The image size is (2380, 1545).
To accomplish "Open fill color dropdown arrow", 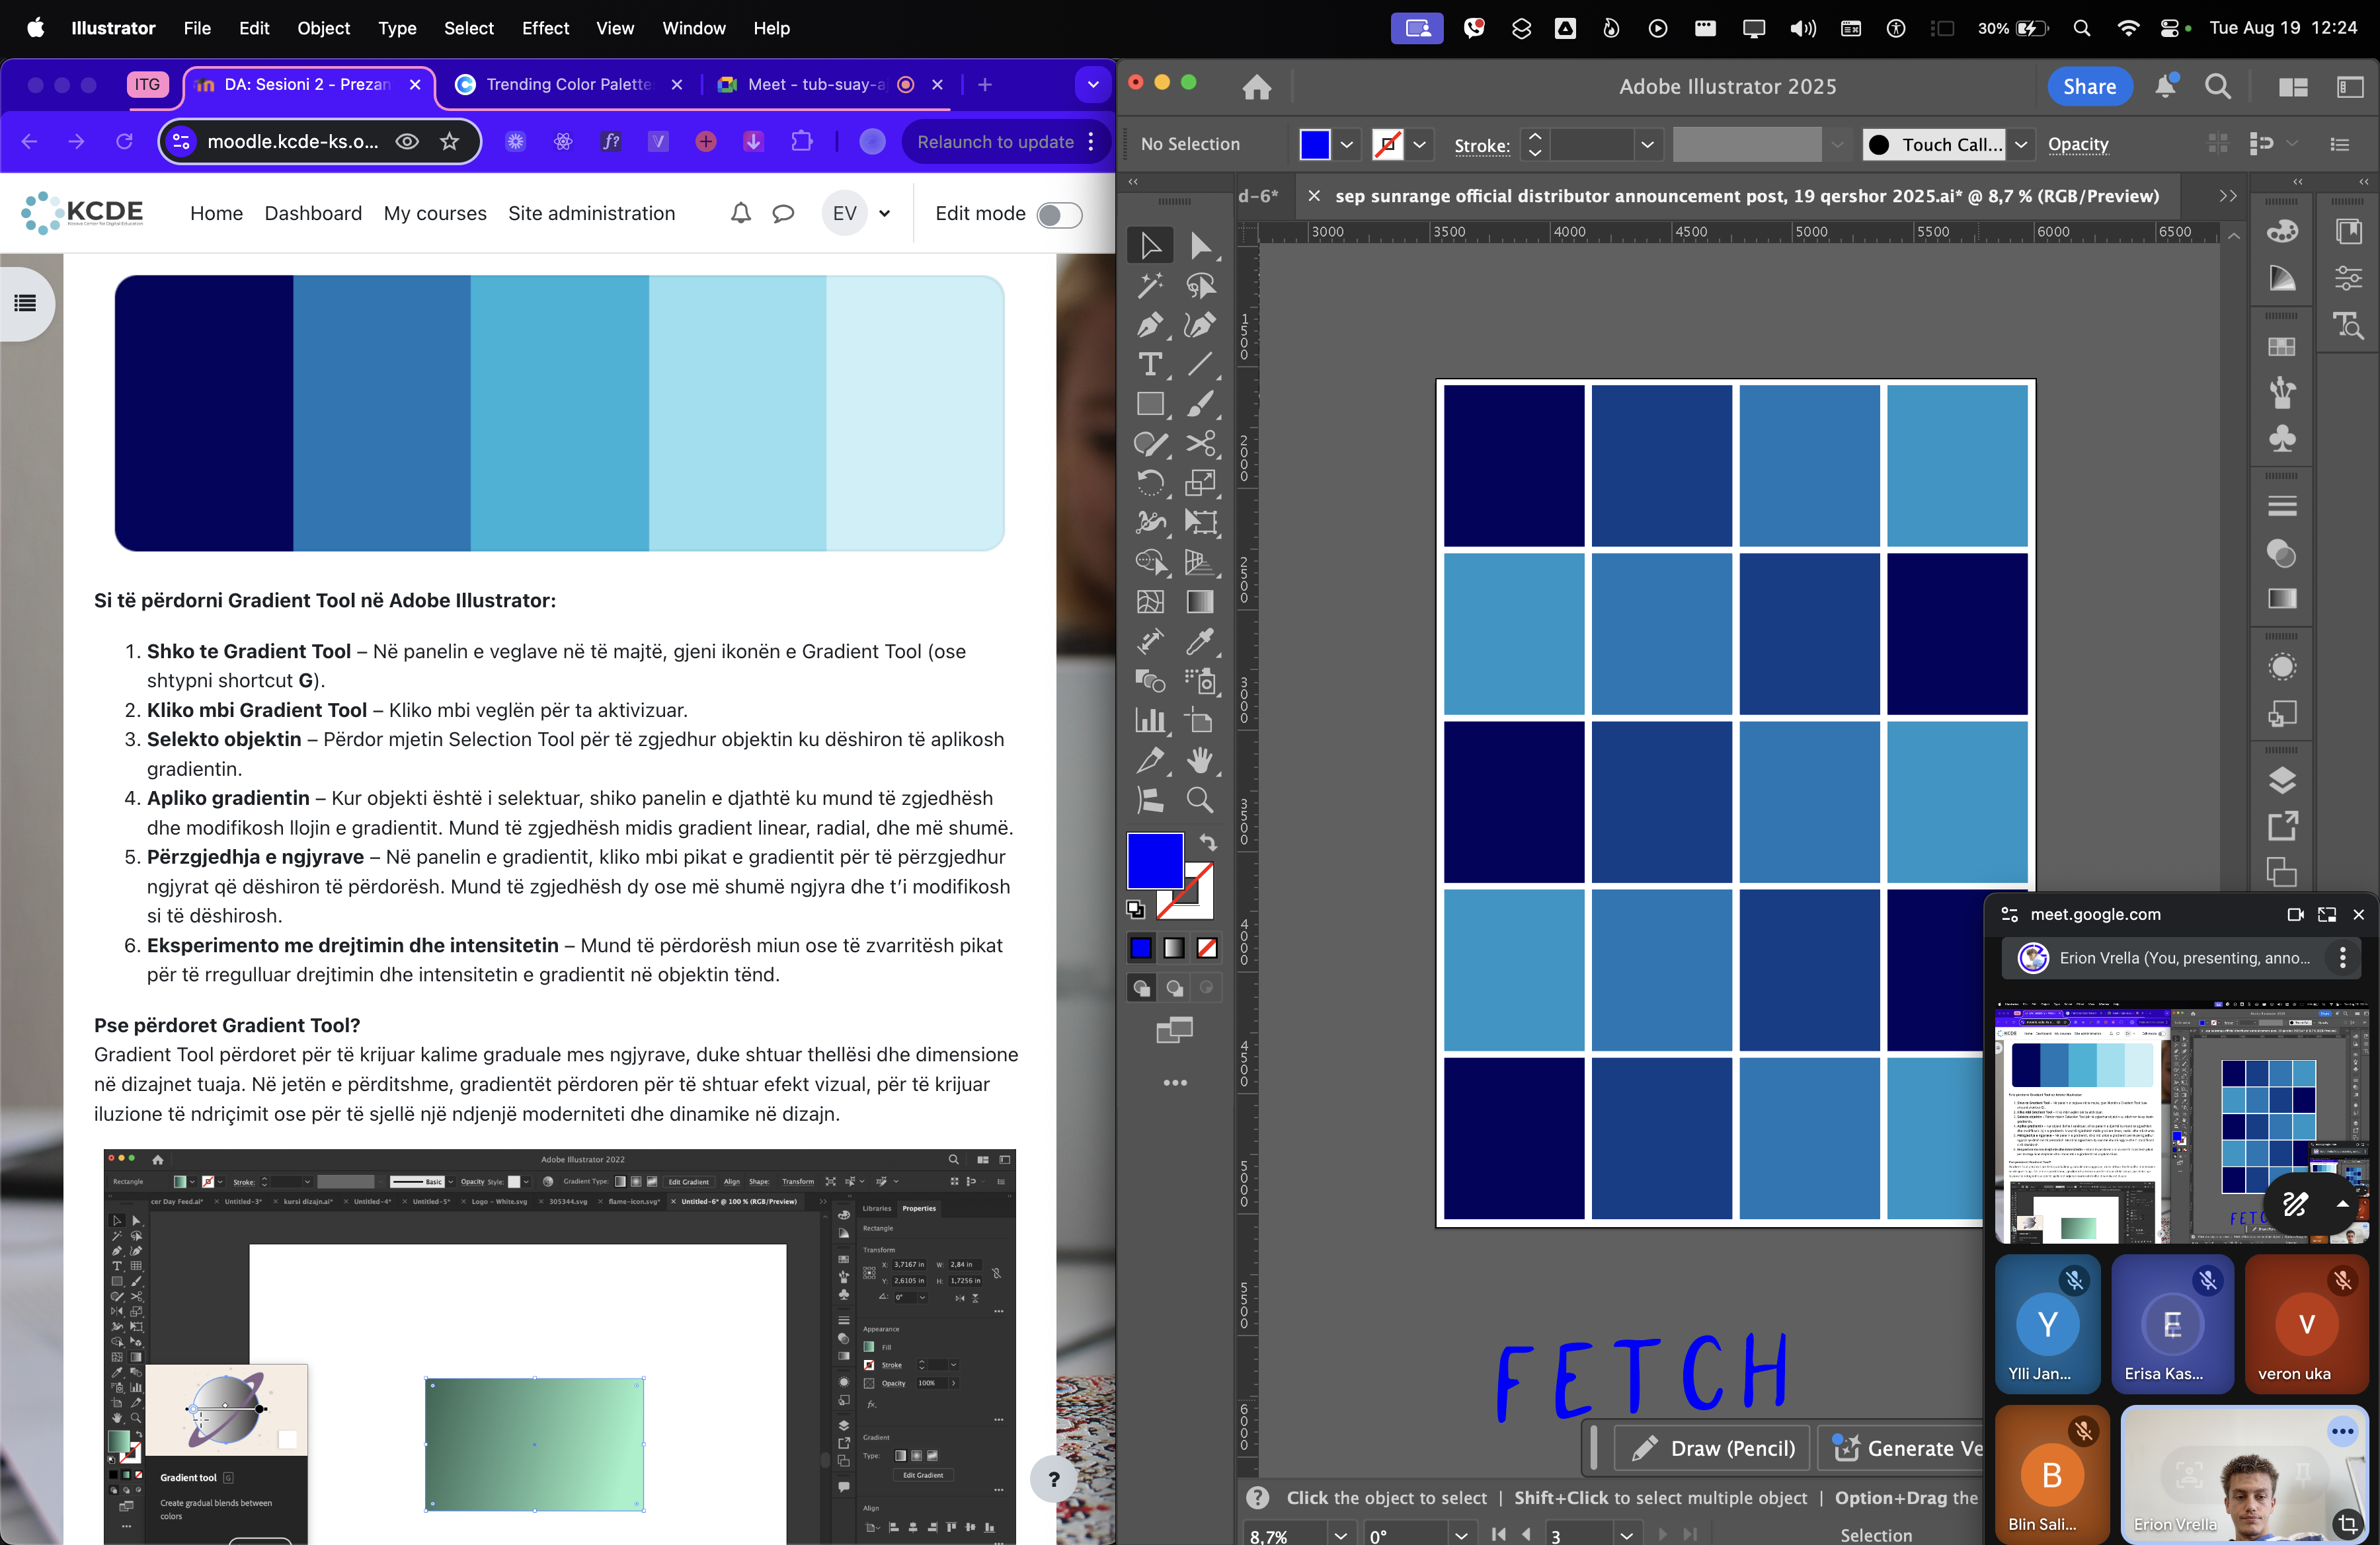I will pos(1347,145).
